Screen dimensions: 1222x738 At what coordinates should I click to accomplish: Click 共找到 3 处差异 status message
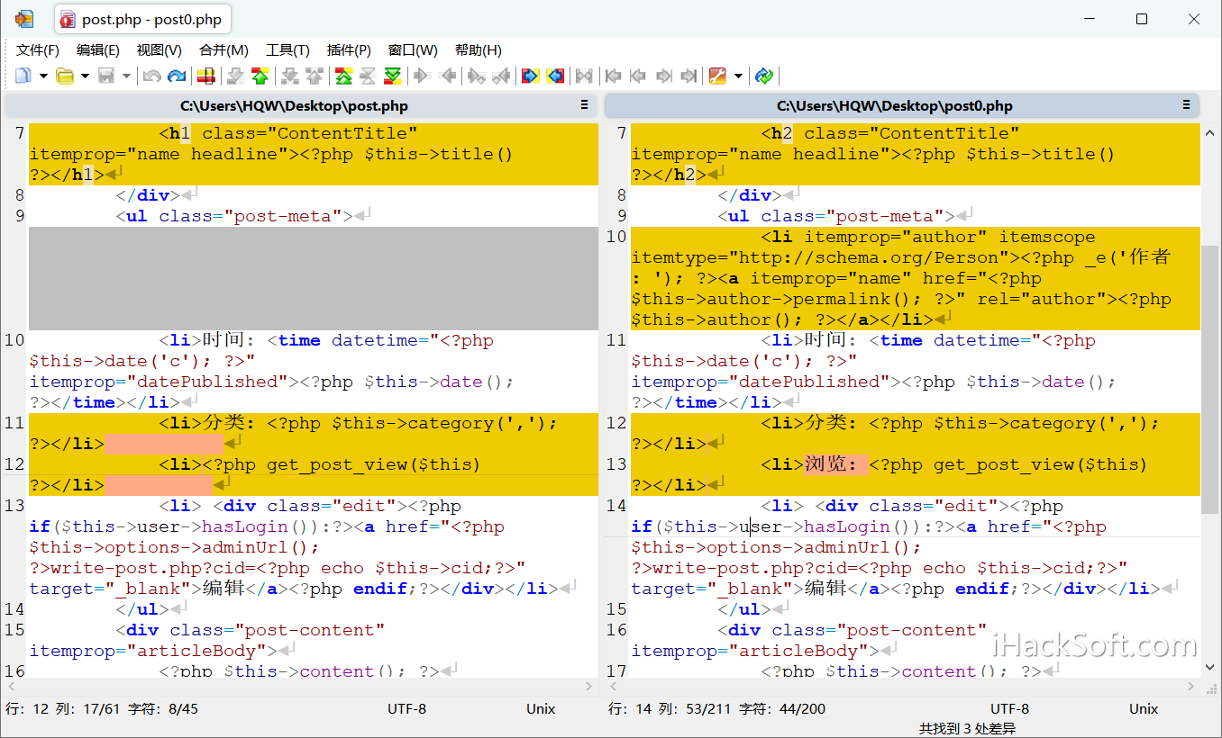click(x=967, y=728)
